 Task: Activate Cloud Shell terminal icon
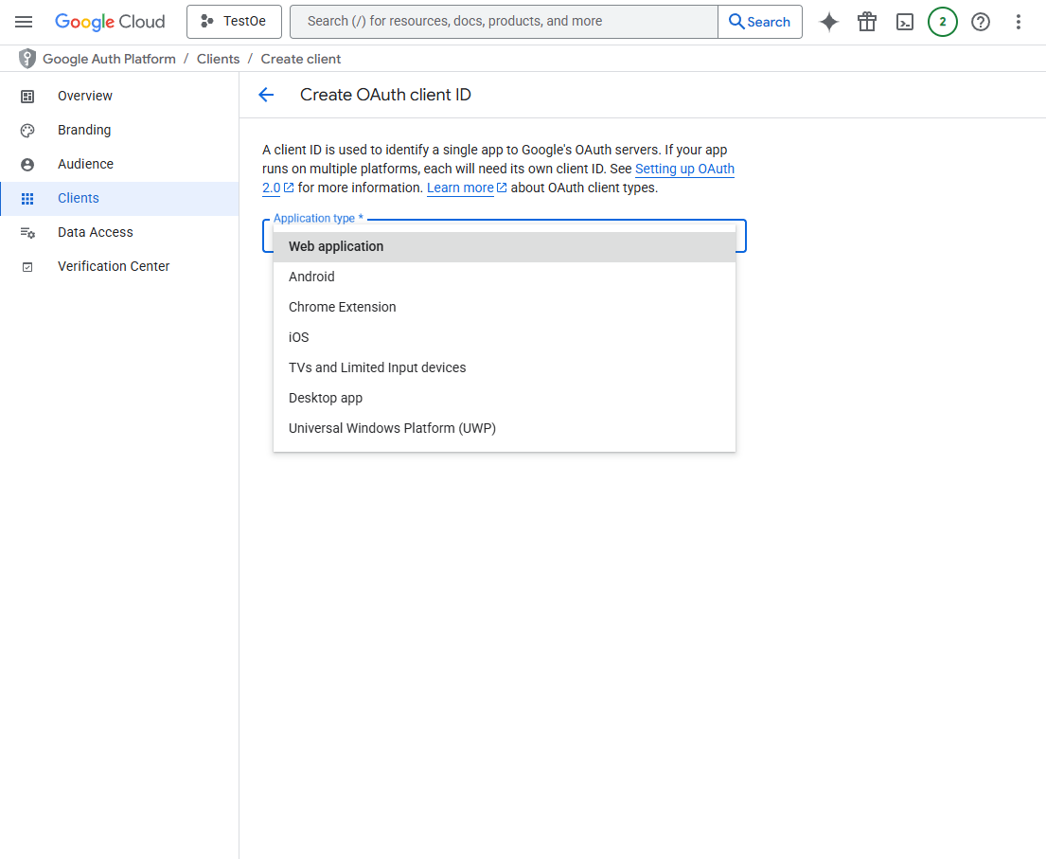(905, 22)
